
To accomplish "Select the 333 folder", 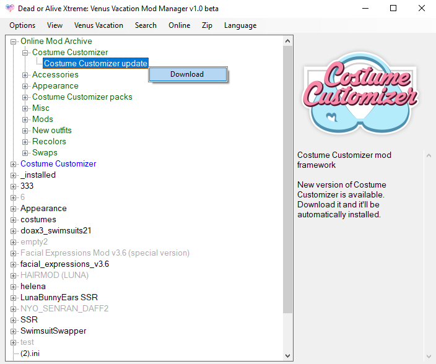I will click(x=27, y=186).
